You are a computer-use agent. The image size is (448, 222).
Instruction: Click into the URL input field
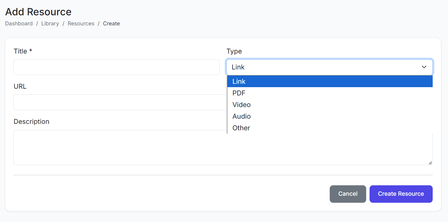[x=120, y=102]
